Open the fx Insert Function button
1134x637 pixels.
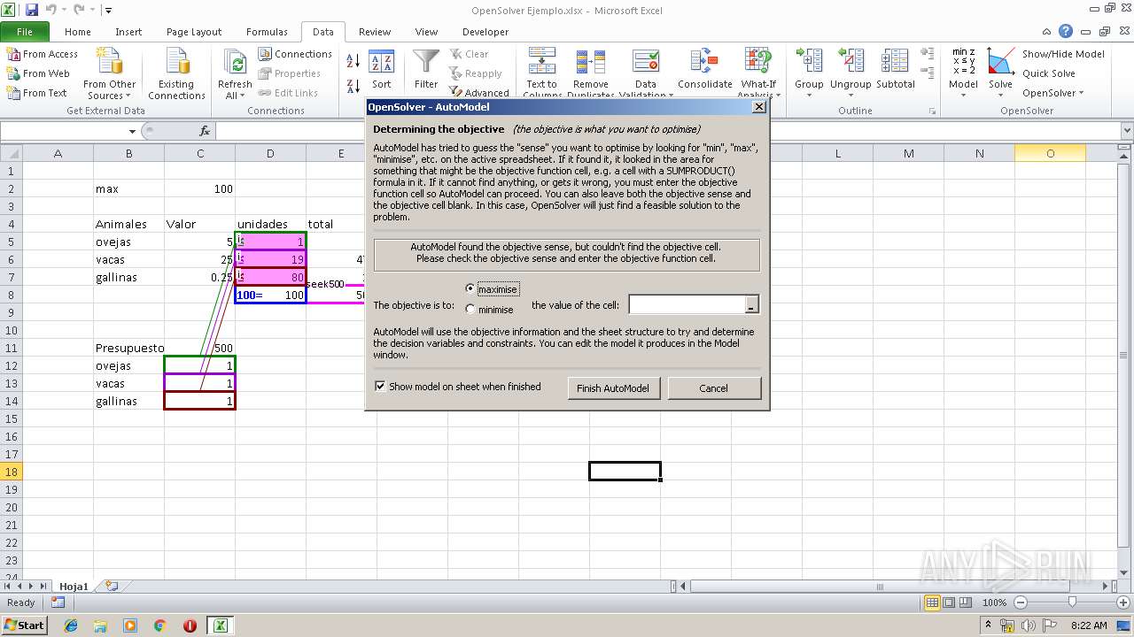[x=205, y=131]
